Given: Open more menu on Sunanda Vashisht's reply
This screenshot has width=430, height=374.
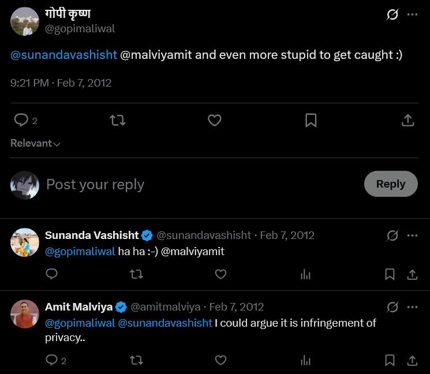Looking at the screenshot, I should point(412,235).
